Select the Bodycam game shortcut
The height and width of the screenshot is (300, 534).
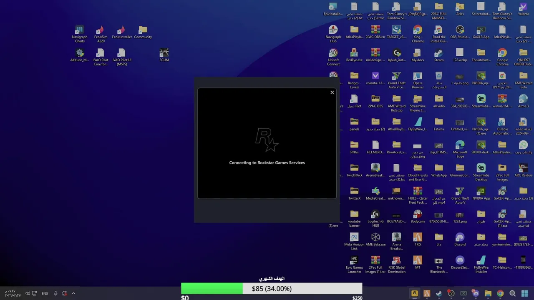click(418, 217)
